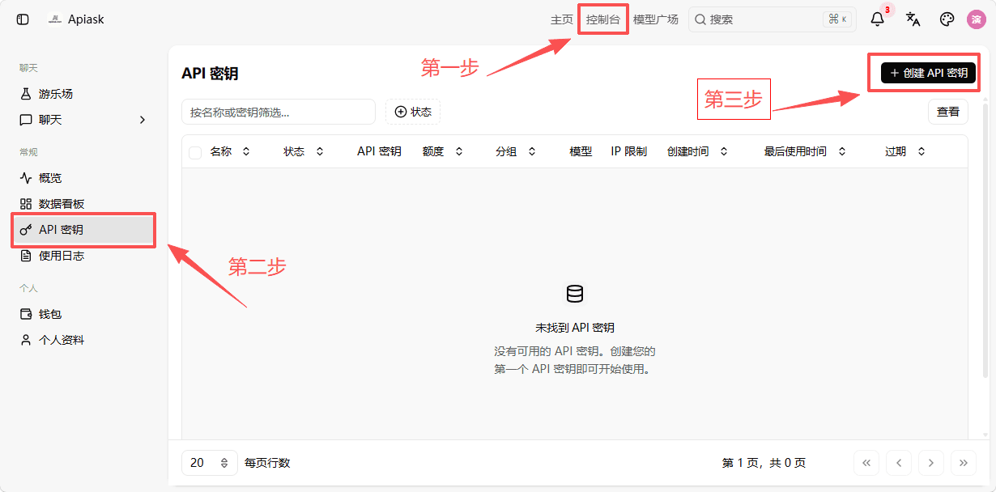
Task: Click the Apiask logo
Action: pyautogui.click(x=55, y=19)
